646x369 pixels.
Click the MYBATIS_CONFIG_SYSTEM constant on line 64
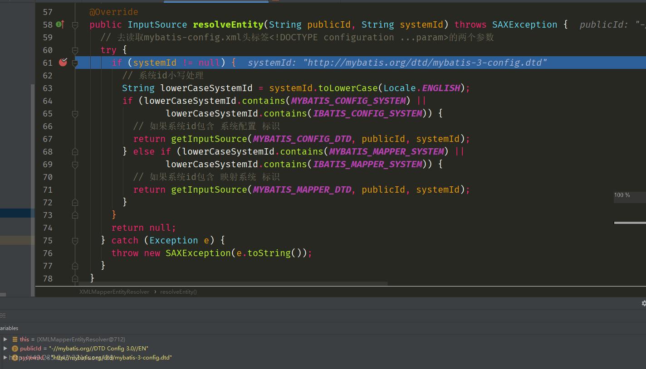click(x=348, y=101)
